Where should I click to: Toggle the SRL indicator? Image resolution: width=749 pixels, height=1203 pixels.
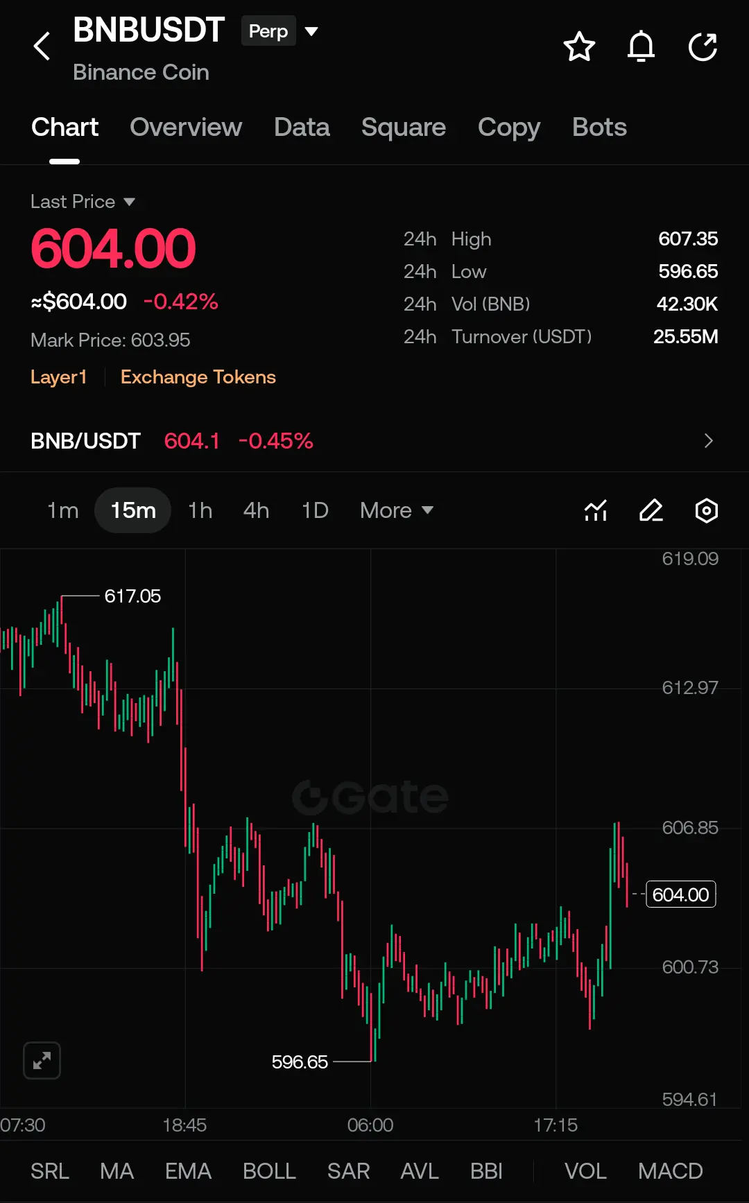click(50, 1171)
